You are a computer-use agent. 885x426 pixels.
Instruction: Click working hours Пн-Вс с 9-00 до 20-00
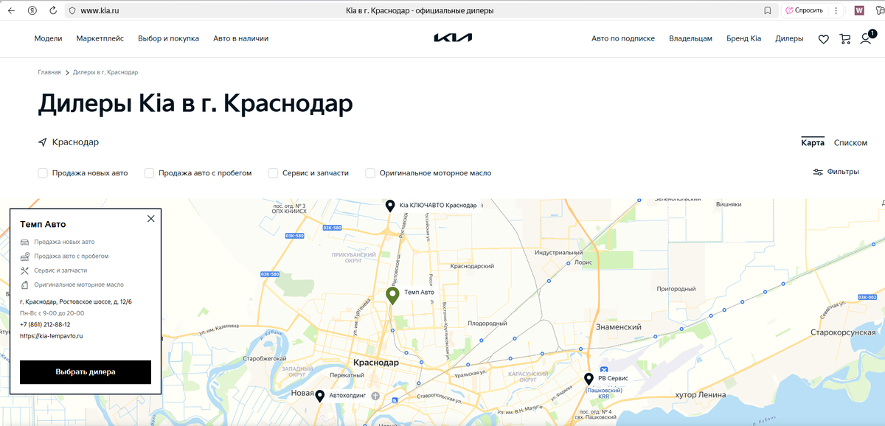pyautogui.click(x=52, y=313)
